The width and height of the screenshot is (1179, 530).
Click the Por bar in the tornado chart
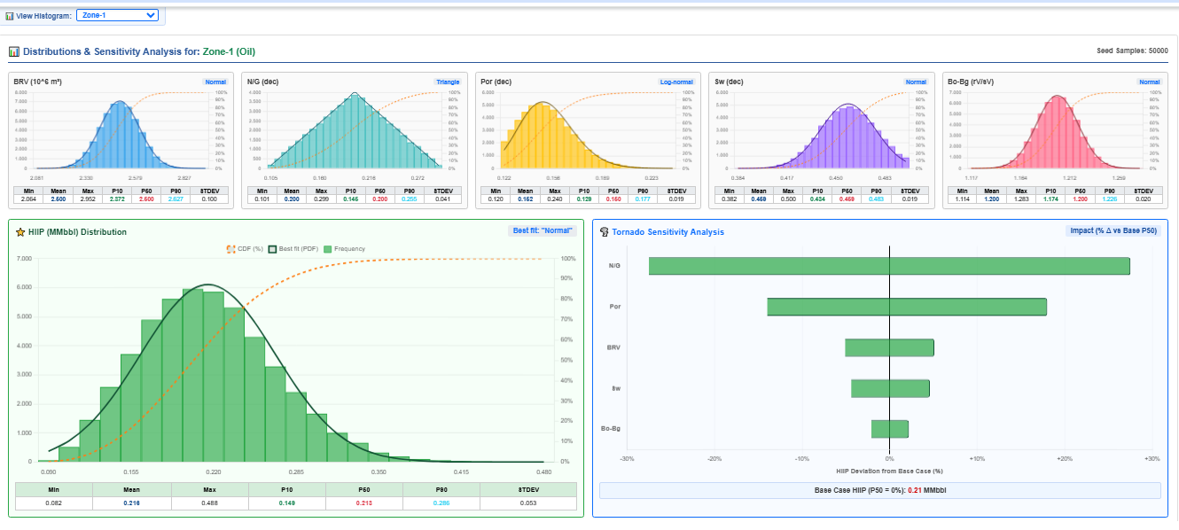pos(907,307)
